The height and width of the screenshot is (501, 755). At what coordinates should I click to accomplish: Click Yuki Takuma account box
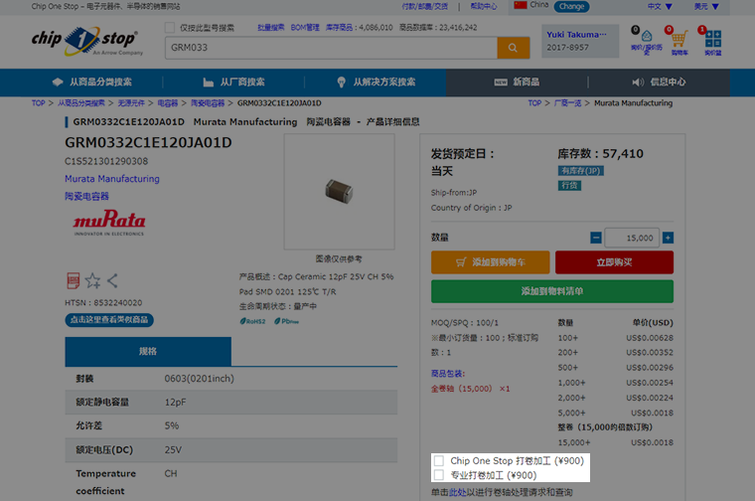click(x=580, y=41)
